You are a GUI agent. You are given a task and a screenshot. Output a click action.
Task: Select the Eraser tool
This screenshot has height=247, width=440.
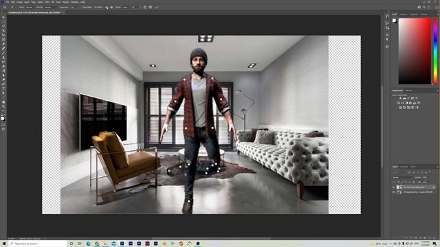tap(3, 67)
